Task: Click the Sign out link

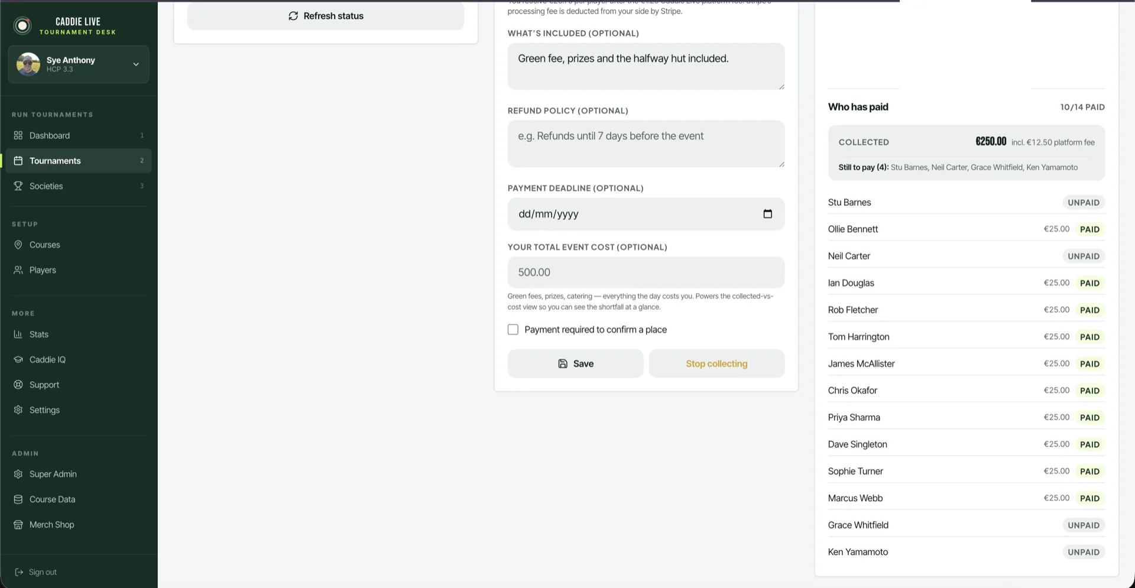Action: [x=35, y=572]
